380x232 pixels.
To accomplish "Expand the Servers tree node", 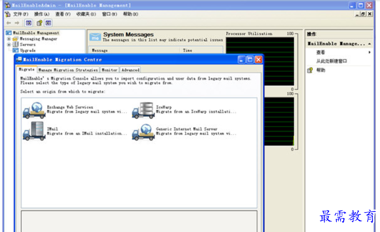I will point(9,45).
